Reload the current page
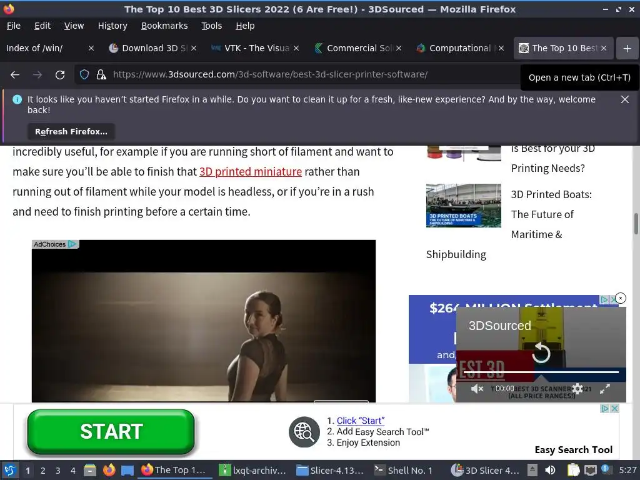 pos(60,75)
